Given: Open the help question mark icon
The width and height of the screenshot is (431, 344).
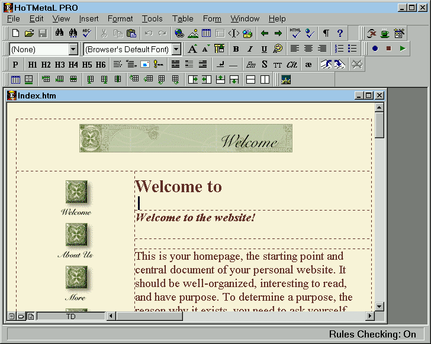Looking at the screenshot, I should tap(340, 33).
